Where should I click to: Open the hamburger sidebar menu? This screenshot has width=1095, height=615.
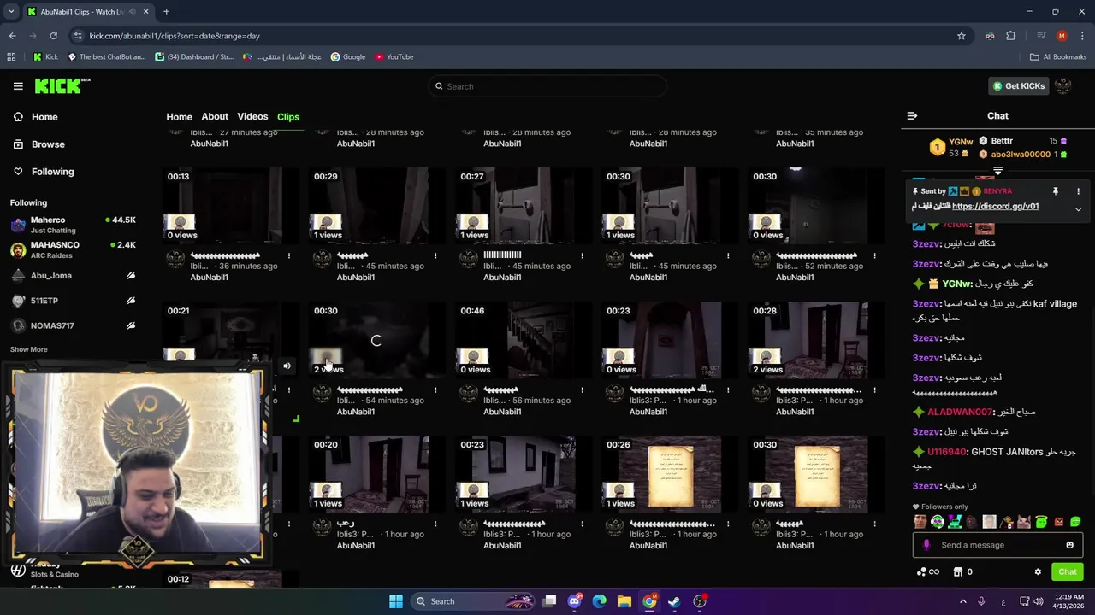(x=18, y=86)
